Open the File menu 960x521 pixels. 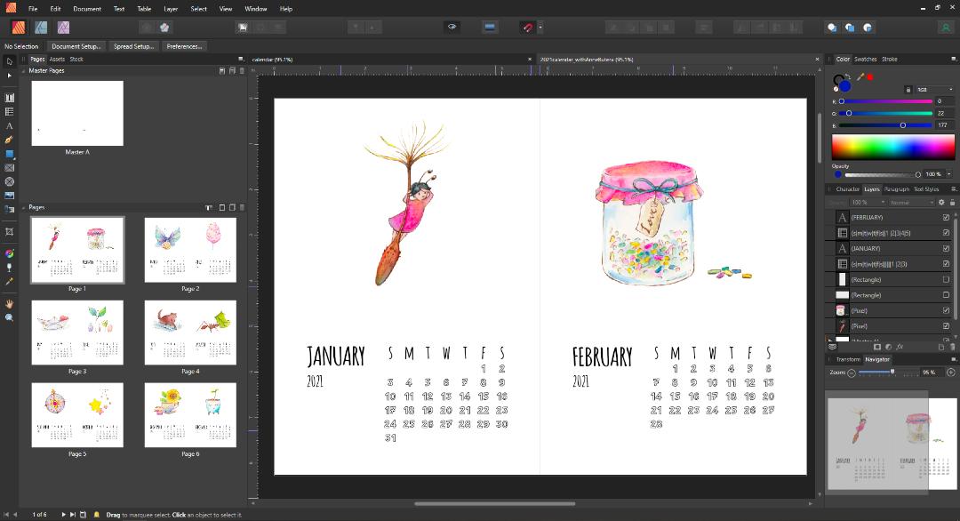pyautogui.click(x=33, y=9)
